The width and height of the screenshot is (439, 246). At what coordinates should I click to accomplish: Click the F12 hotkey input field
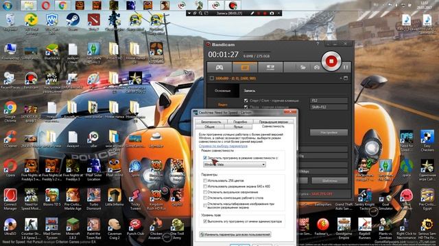click(x=329, y=100)
